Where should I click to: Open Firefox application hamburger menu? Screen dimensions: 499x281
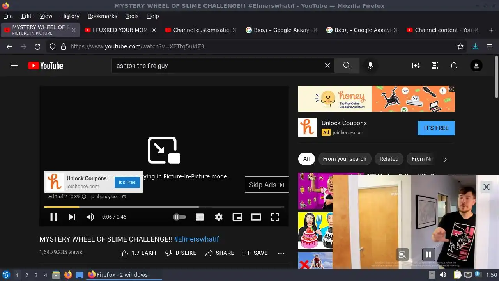pos(490,46)
